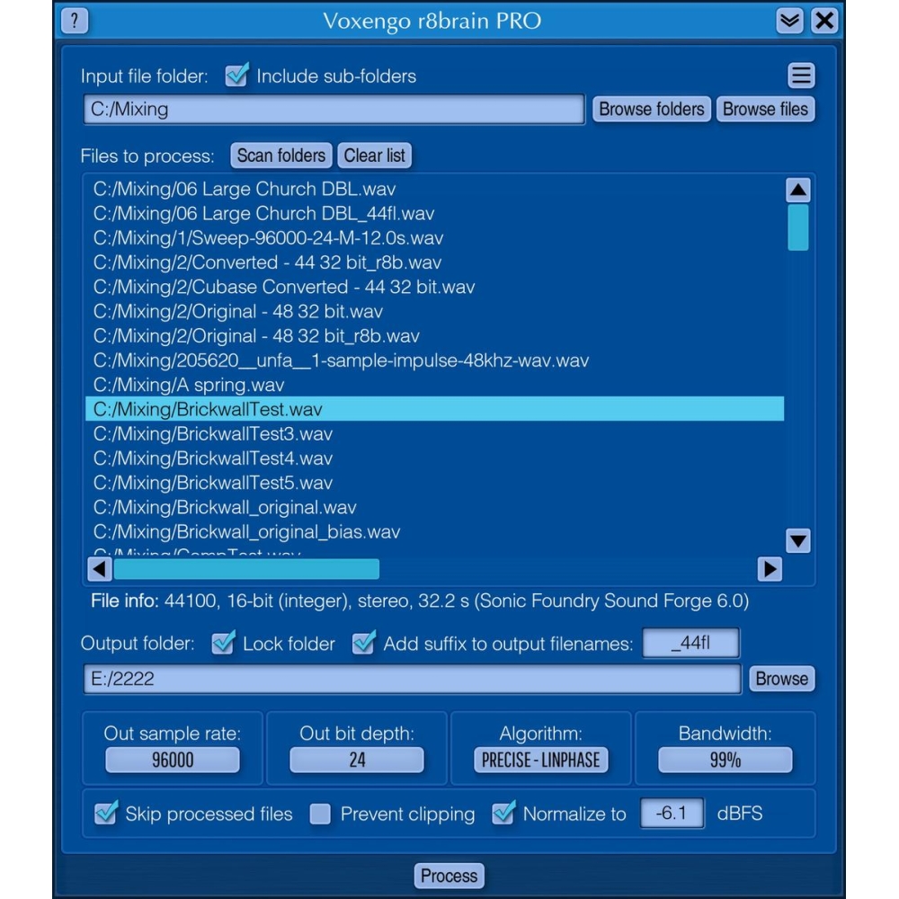Click Browse folders button
The width and height of the screenshot is (899, 899).
(651, 109)
